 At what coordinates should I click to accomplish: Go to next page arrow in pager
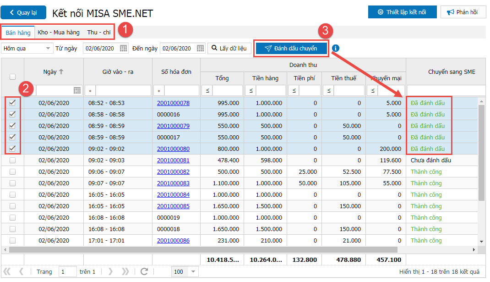coord(111,271)
